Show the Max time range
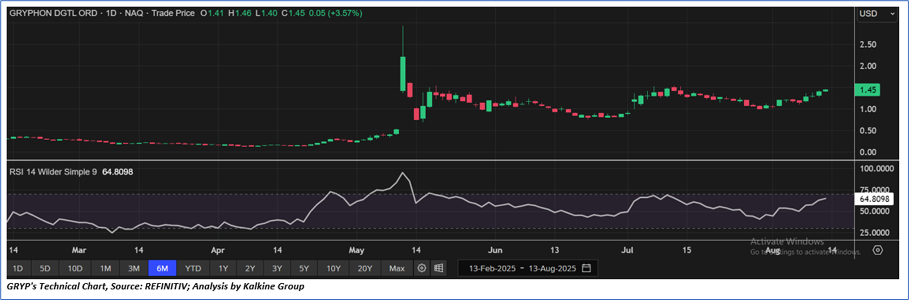Image resolution: width=909 pixels, height=300 pixels. [397, 268]
